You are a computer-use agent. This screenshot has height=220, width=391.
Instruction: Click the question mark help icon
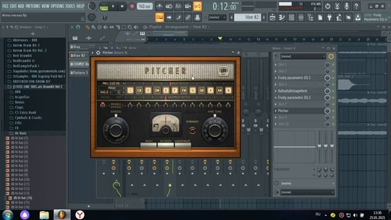click(356, 6)
